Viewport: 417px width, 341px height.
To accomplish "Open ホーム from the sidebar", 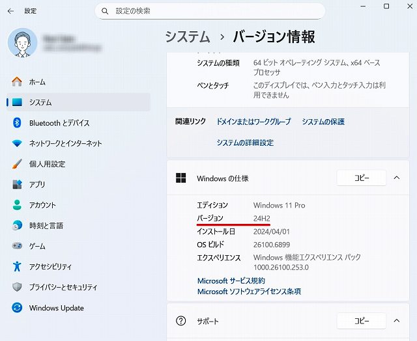I will coord(37,82).
